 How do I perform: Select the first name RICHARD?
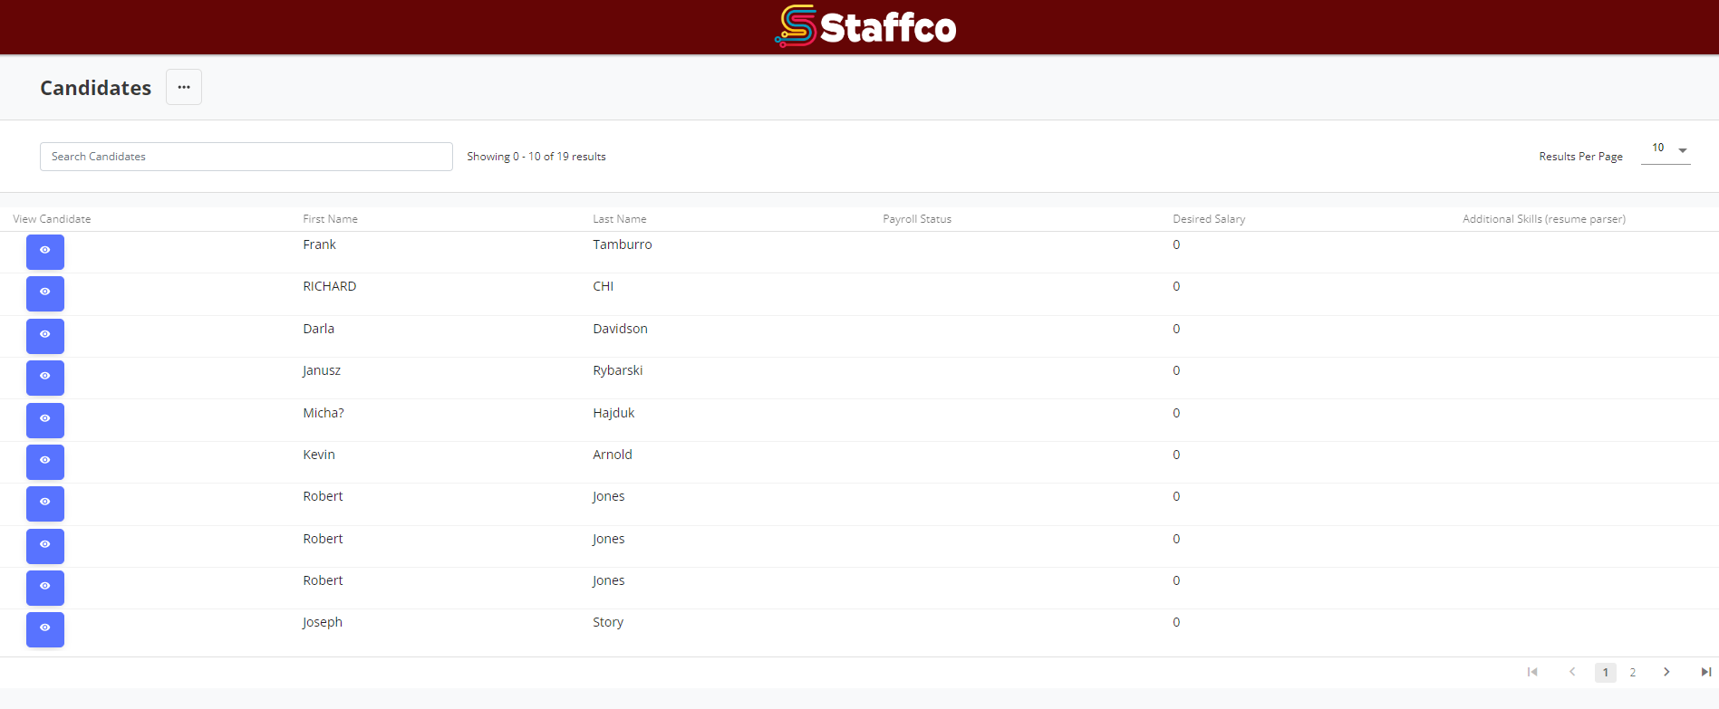[330, 286]
